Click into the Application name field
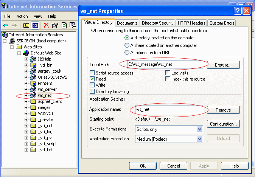This screenshot has height=177, width=255. (x=169, y=110)
